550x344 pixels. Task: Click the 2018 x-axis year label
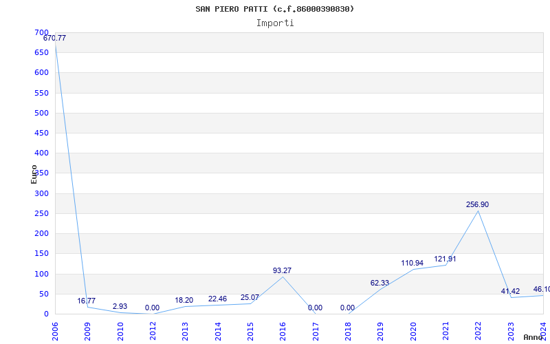point(348,331)
